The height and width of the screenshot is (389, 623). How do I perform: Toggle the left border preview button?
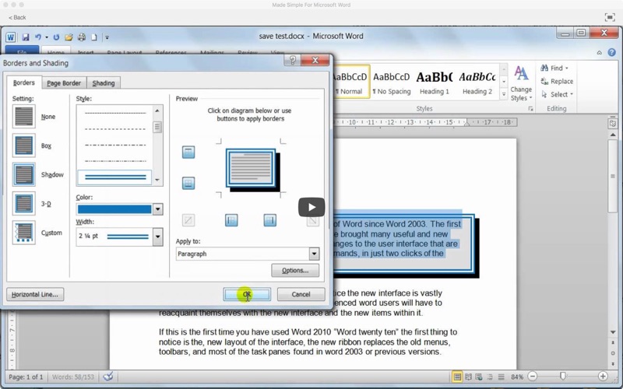231,220
